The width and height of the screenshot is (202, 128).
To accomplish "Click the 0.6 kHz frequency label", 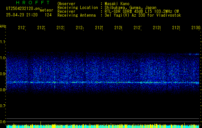I will (x=3, y=122).
